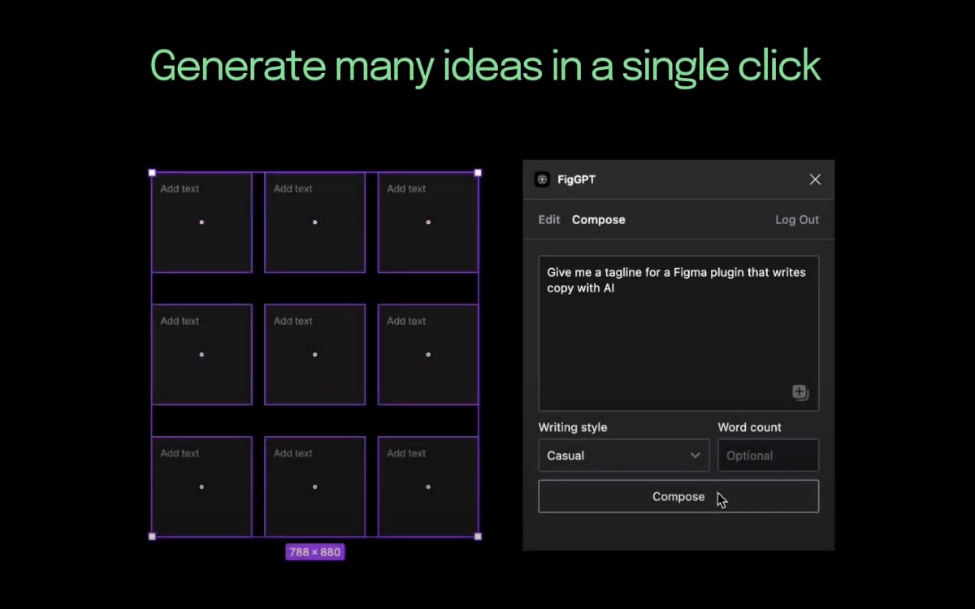Select the top-left Add text frame
Image resolution: width=975 pixels, height=609 pixels.
pyautogui.click(x=201, y=244)
